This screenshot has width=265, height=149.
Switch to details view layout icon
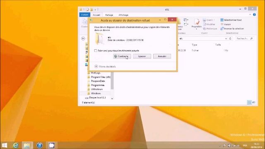(249, 102)
